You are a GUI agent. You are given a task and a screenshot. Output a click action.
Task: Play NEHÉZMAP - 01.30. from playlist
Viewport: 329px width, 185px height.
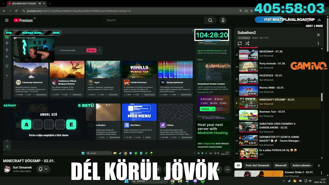coord(278,54)
